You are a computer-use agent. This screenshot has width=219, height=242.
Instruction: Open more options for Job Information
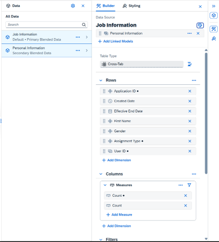[x=78, y=37]
